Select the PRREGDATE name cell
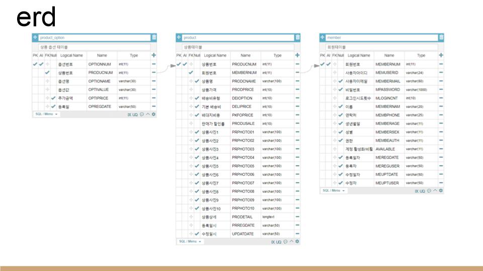Screen dimensions: 483x271 point(245,225)
